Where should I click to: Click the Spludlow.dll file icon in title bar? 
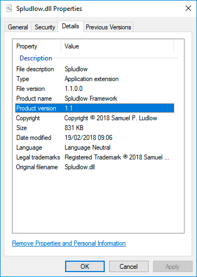coord(9,9)
